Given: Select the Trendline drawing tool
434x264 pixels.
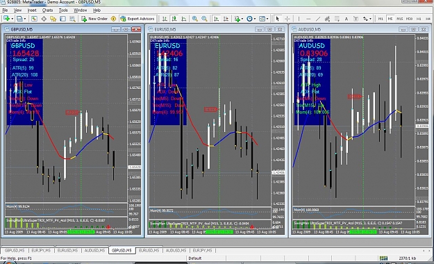Looking at the screenshot, I should 318,19.
